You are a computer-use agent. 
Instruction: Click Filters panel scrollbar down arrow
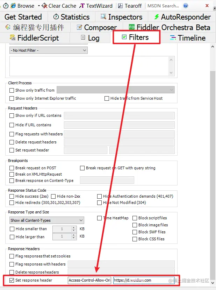(x=213, y=283)
